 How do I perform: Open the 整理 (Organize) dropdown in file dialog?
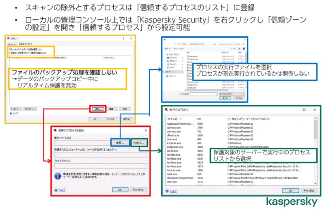pyautogui.click(x=167, y=48)
